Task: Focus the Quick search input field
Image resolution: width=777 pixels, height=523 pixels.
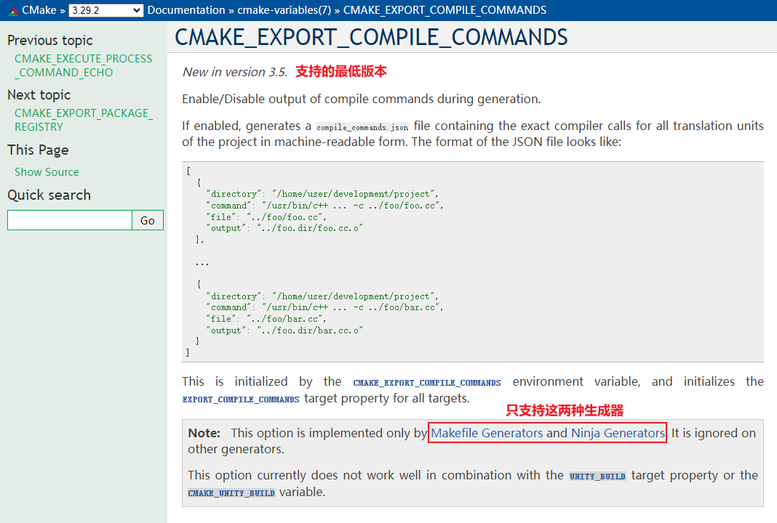Action: (x=70, y=220)
